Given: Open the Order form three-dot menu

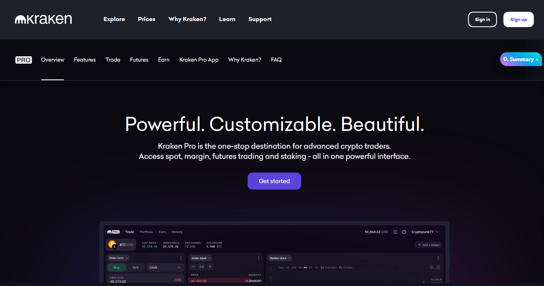Looking at the screenshot, I should click(181, 258).
